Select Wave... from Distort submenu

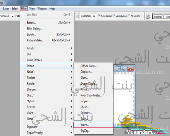pyautogui.click(x=93, y=125)
